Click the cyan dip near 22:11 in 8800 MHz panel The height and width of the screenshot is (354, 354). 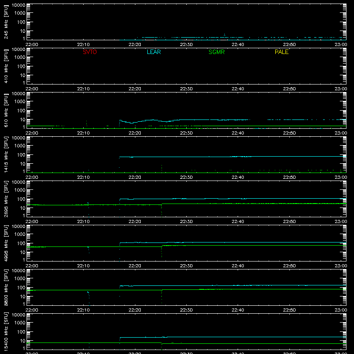88,298
